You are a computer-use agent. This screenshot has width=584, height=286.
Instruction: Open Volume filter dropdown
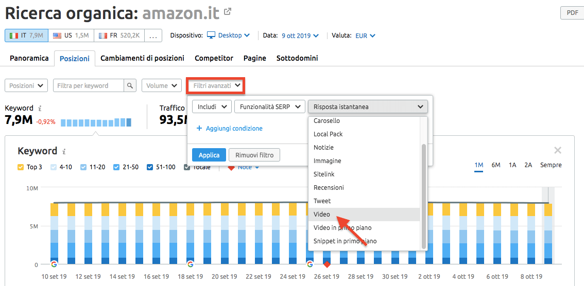point(161,85)
